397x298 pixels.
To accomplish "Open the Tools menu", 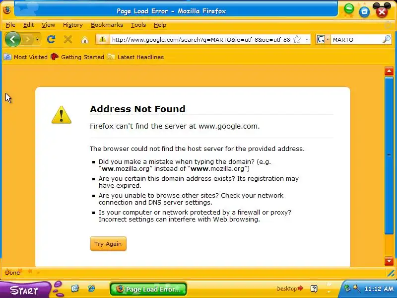I will point(138,25).
